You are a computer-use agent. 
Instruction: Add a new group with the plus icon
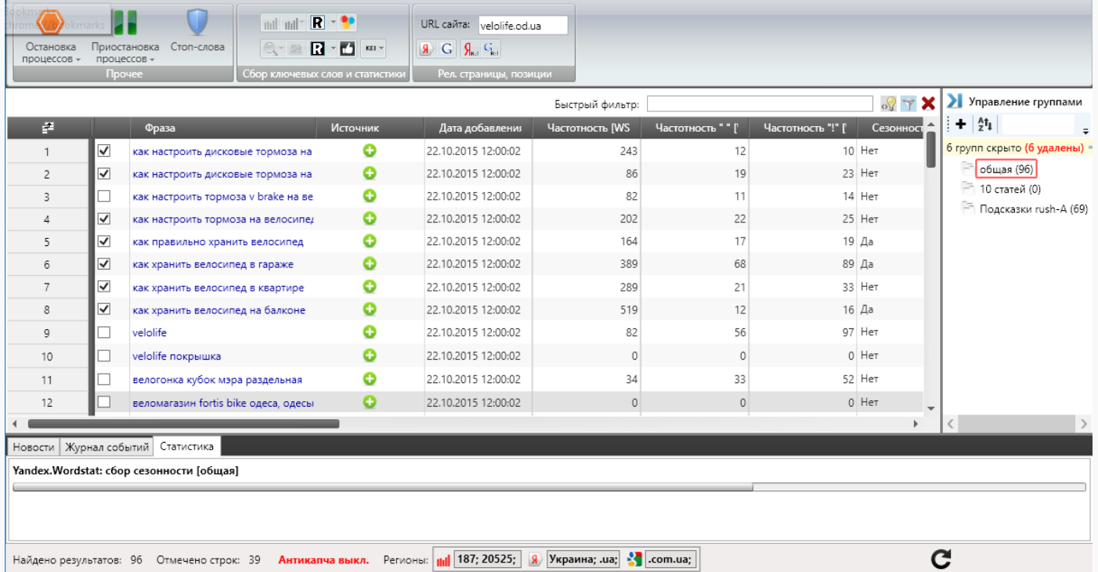point(961,124)
